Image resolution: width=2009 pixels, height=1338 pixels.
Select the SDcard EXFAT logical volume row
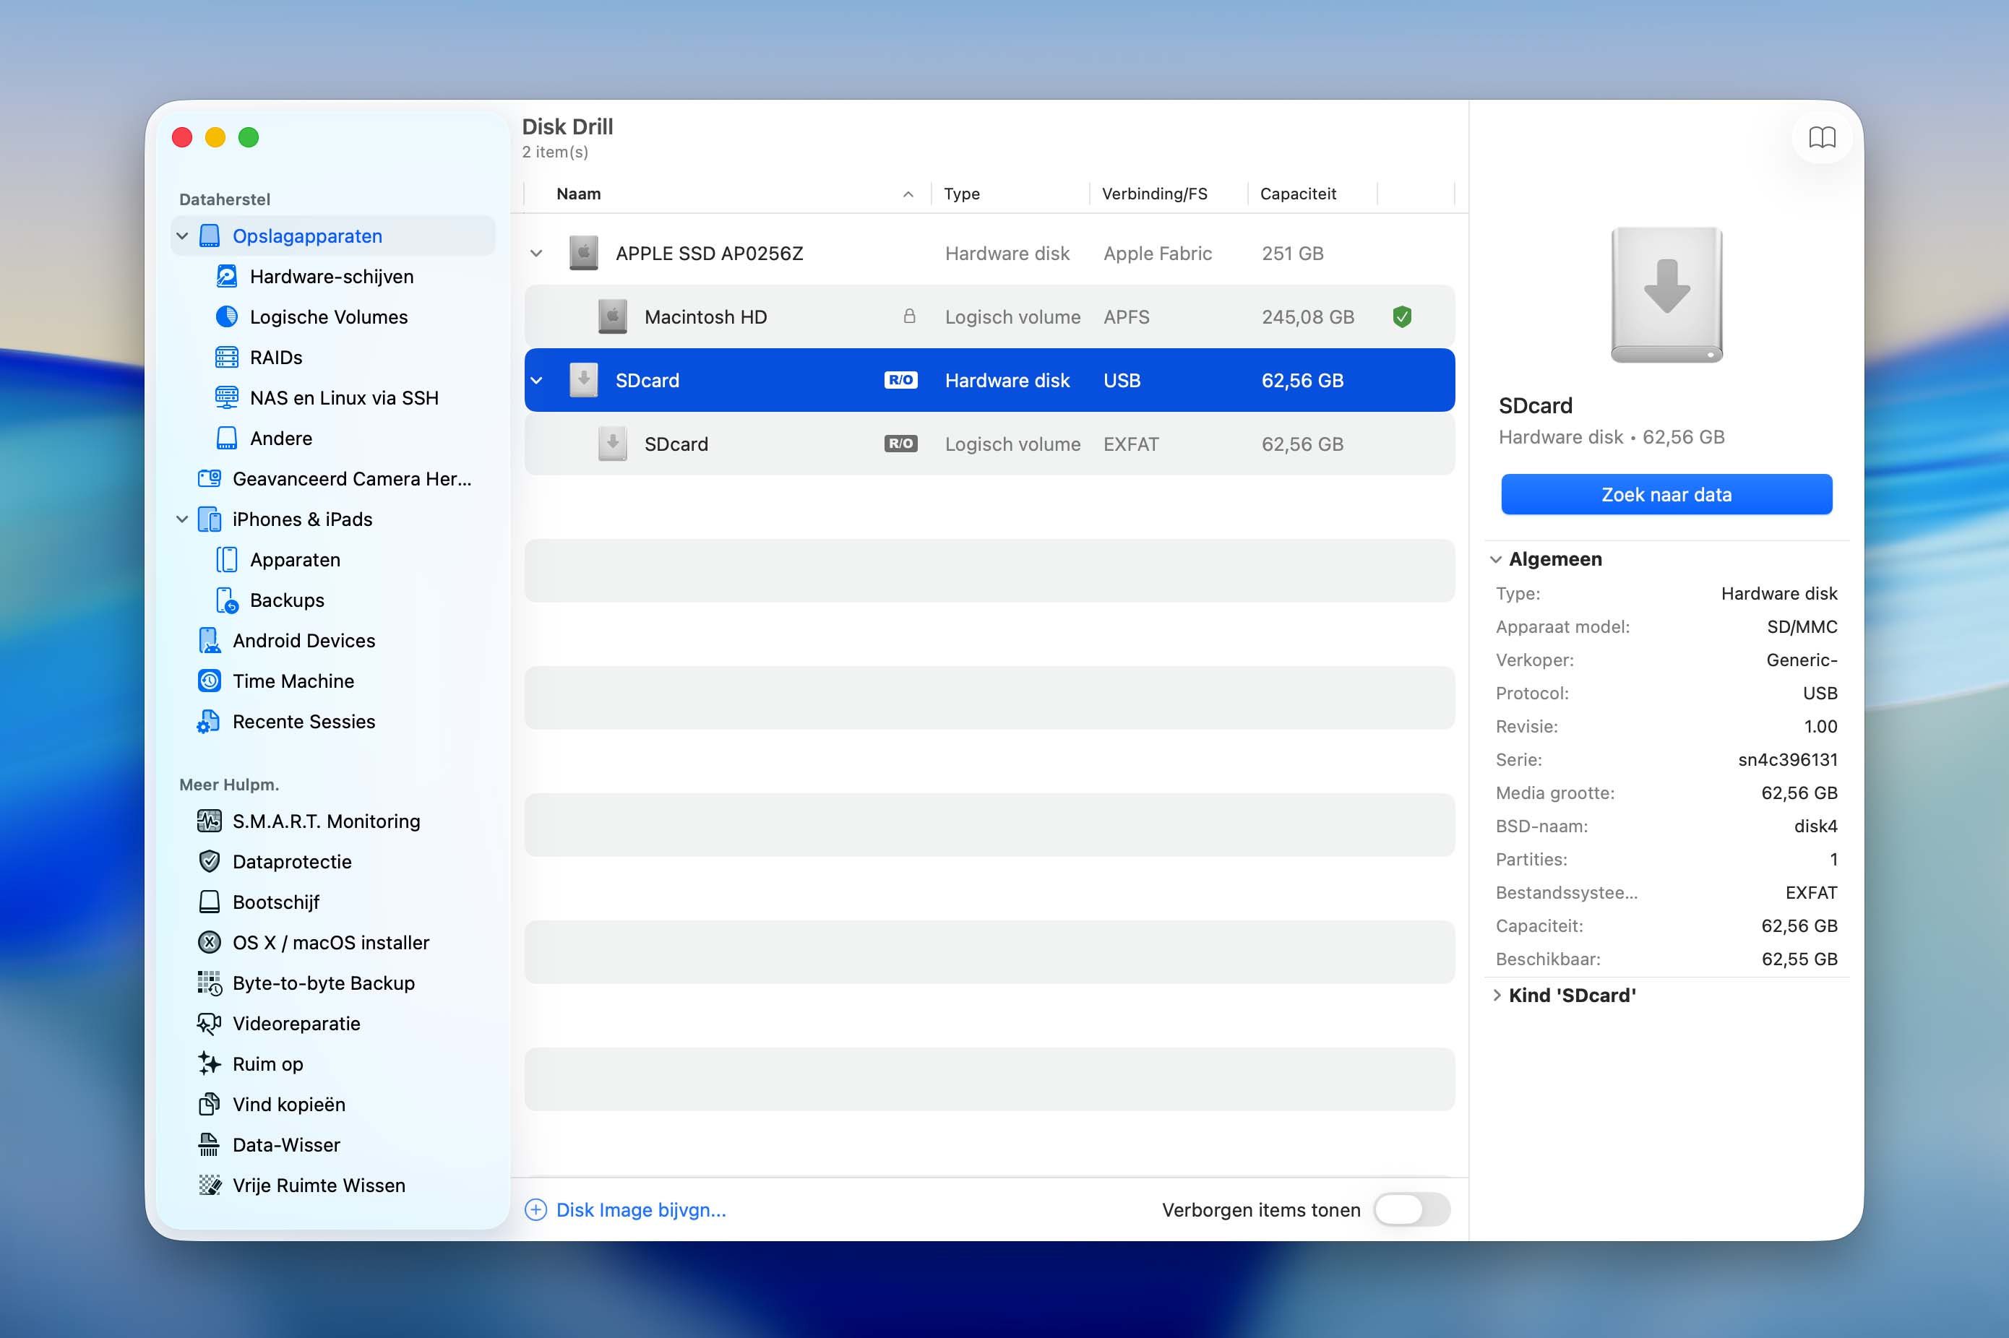point(989,444)
